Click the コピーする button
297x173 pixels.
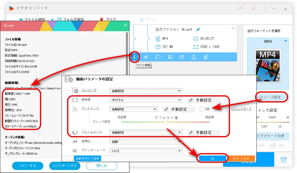pos(28,165)
